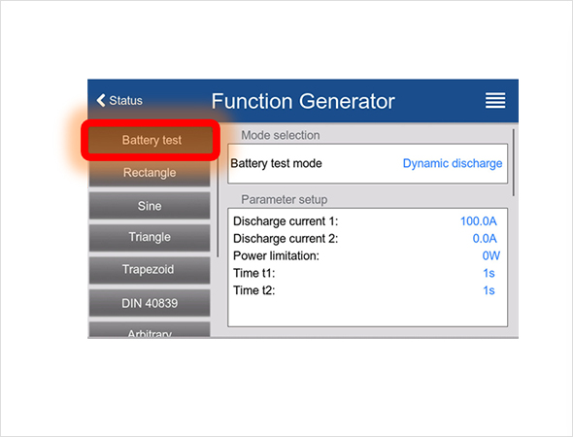
Task: Choose the Sine waveform function
Action: (x=150, y=206)
